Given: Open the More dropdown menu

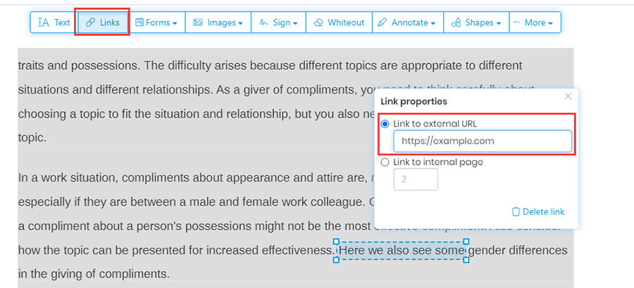Looking at the screenshot, I should pyautogui.click(x=532, y=23).
